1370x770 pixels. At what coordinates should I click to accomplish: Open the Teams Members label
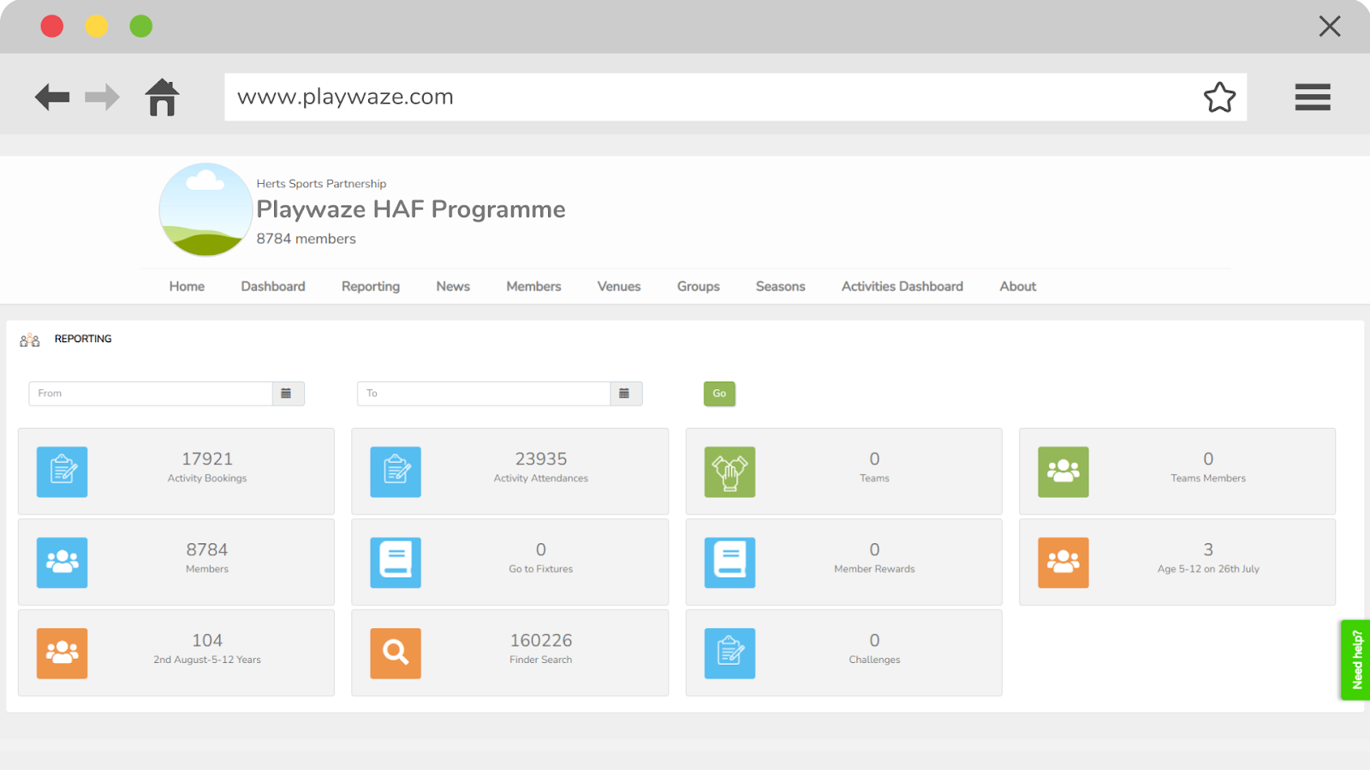pyautogui.click(x=1208, y=478)
